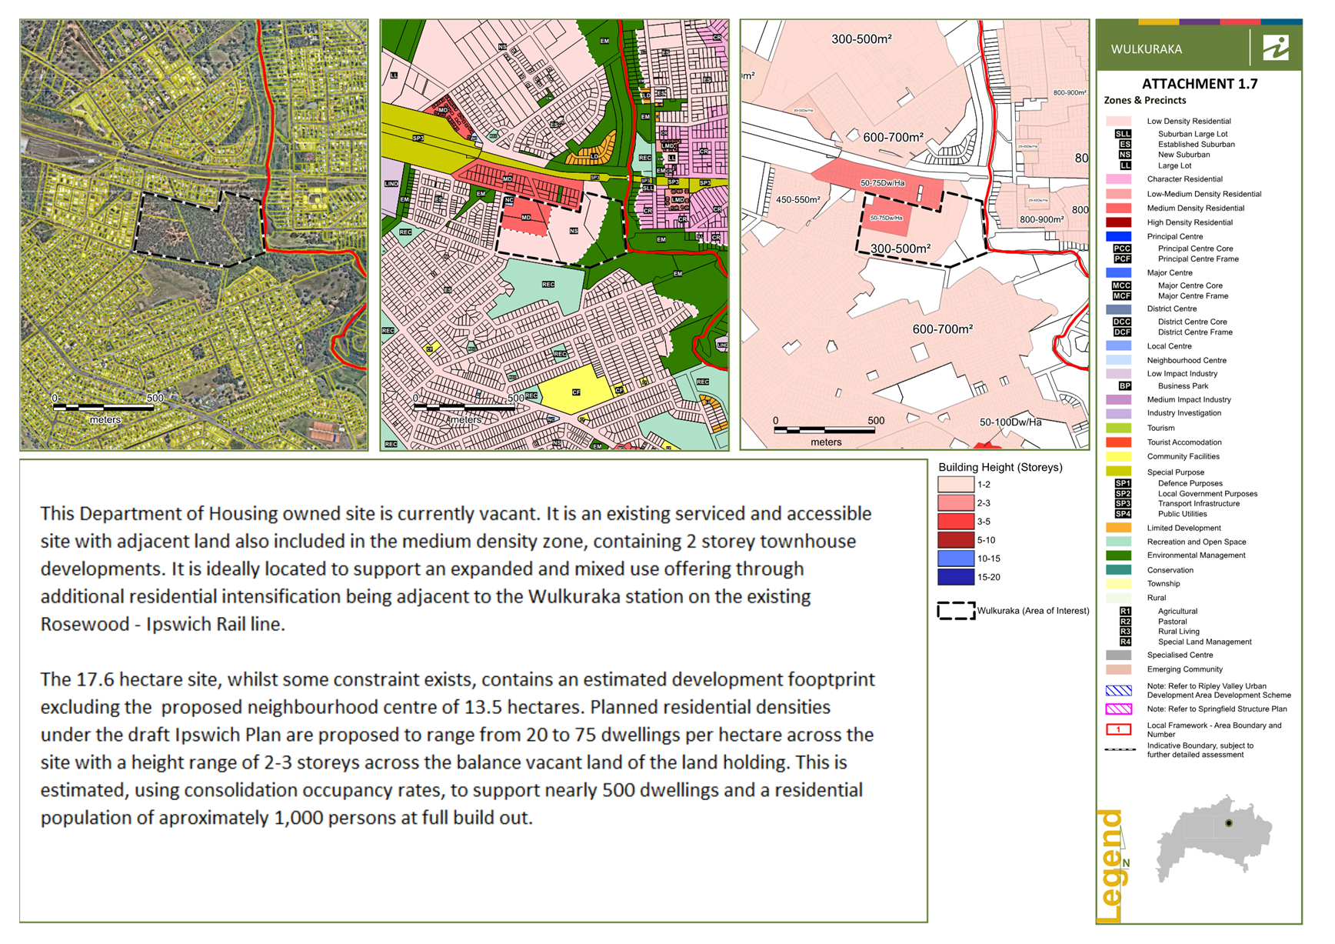Image resolution: width=1335 pixels, height=944 pixels.
Task: Click the SP4 Public Utilities badge
Action: tap(1123, 514)
